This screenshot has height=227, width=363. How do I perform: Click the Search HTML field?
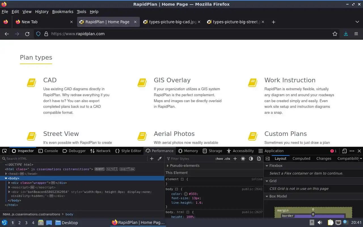(74, 159)
